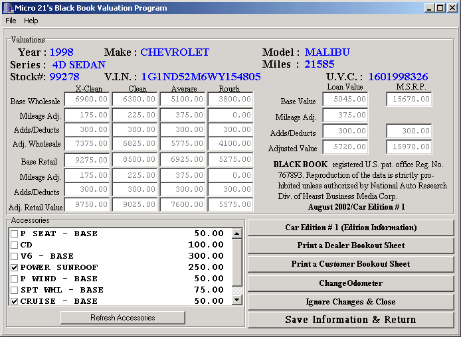The height and width of the screenshot is (337, 461).
Task: Click the August 2002/Car Edition # 1 text
Action: click(356, 207)
